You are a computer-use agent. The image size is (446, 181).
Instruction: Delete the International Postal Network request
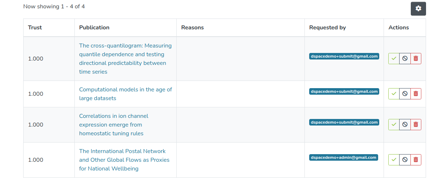[x=416, y=160]
